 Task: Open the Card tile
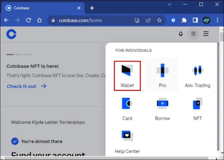pos(127,109)
